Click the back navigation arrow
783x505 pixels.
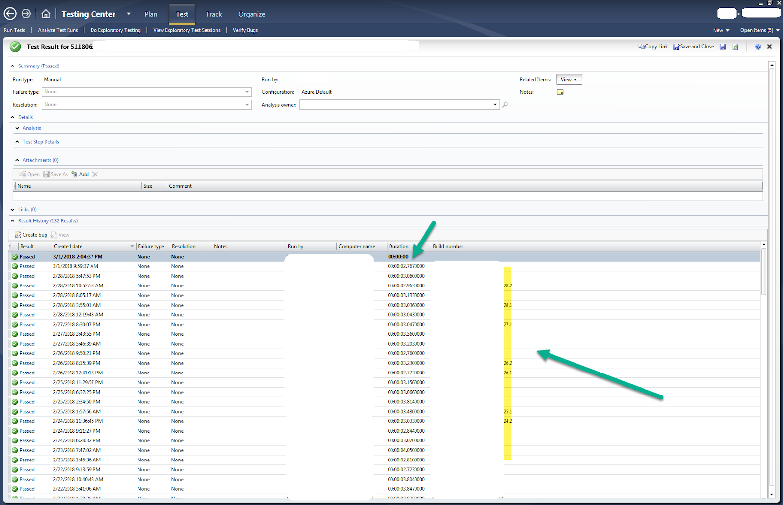pyautogui.click(x=10, y=13)
